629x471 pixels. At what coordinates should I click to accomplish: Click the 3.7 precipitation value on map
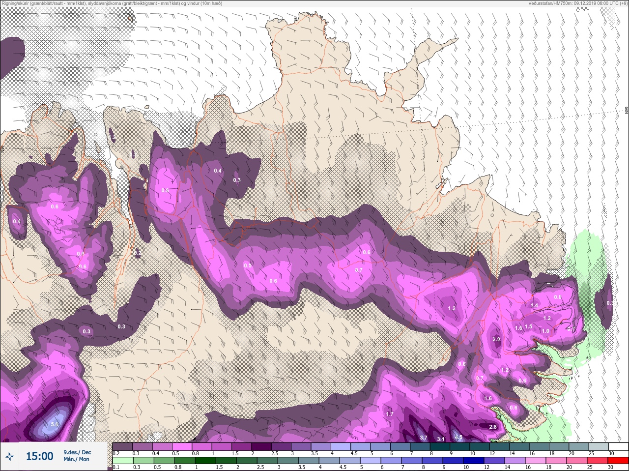[424, 438]
